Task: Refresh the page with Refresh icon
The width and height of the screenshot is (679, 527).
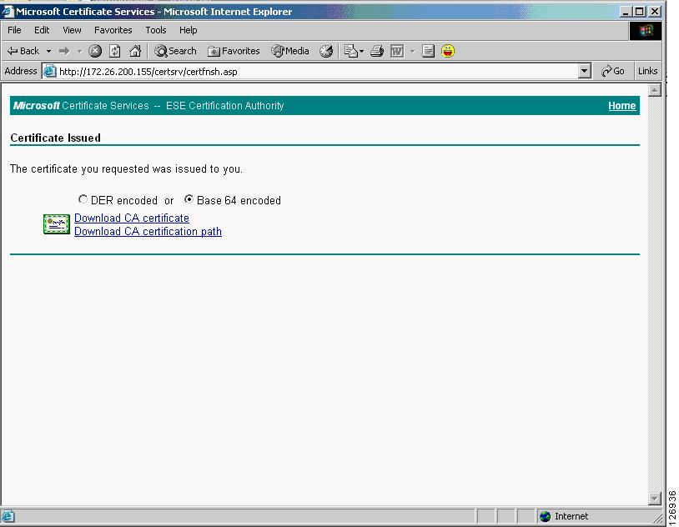Action: pos(115,51)
